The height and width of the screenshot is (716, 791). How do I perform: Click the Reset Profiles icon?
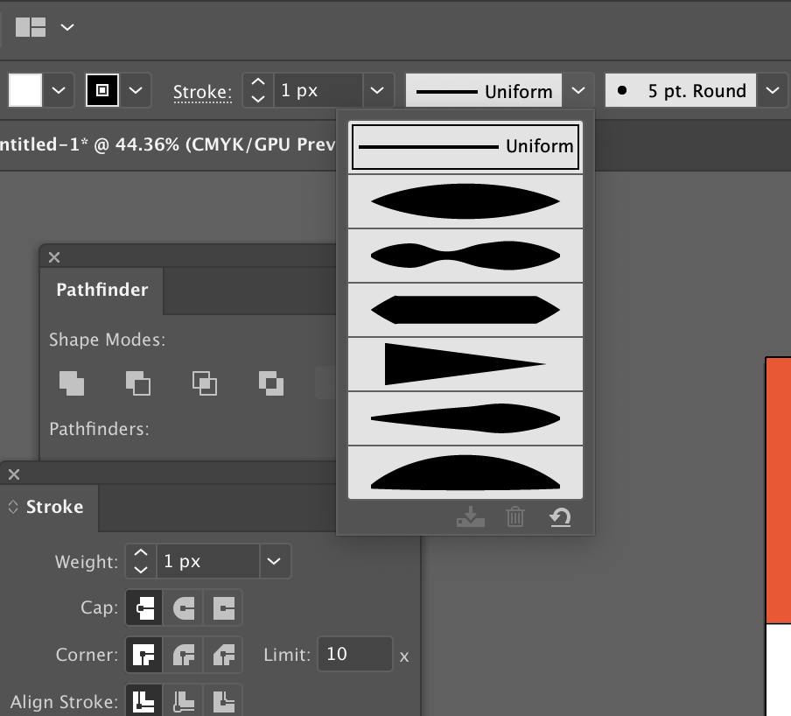(560, 518)
